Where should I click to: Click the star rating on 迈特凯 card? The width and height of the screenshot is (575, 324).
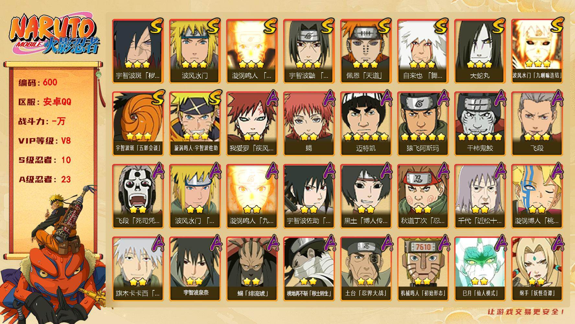click(x=366, y=137)
